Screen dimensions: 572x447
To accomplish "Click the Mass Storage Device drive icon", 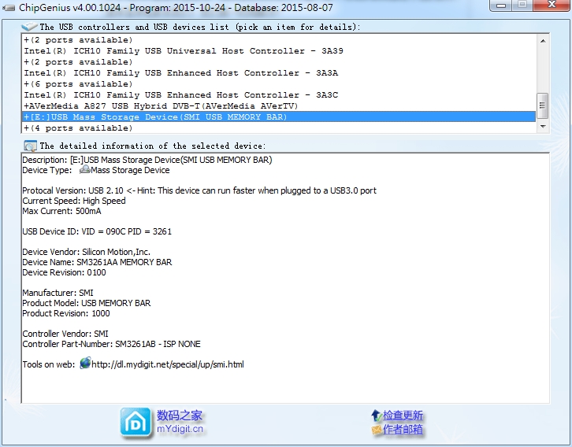I will pyautogui.click(x=84, y=169).
